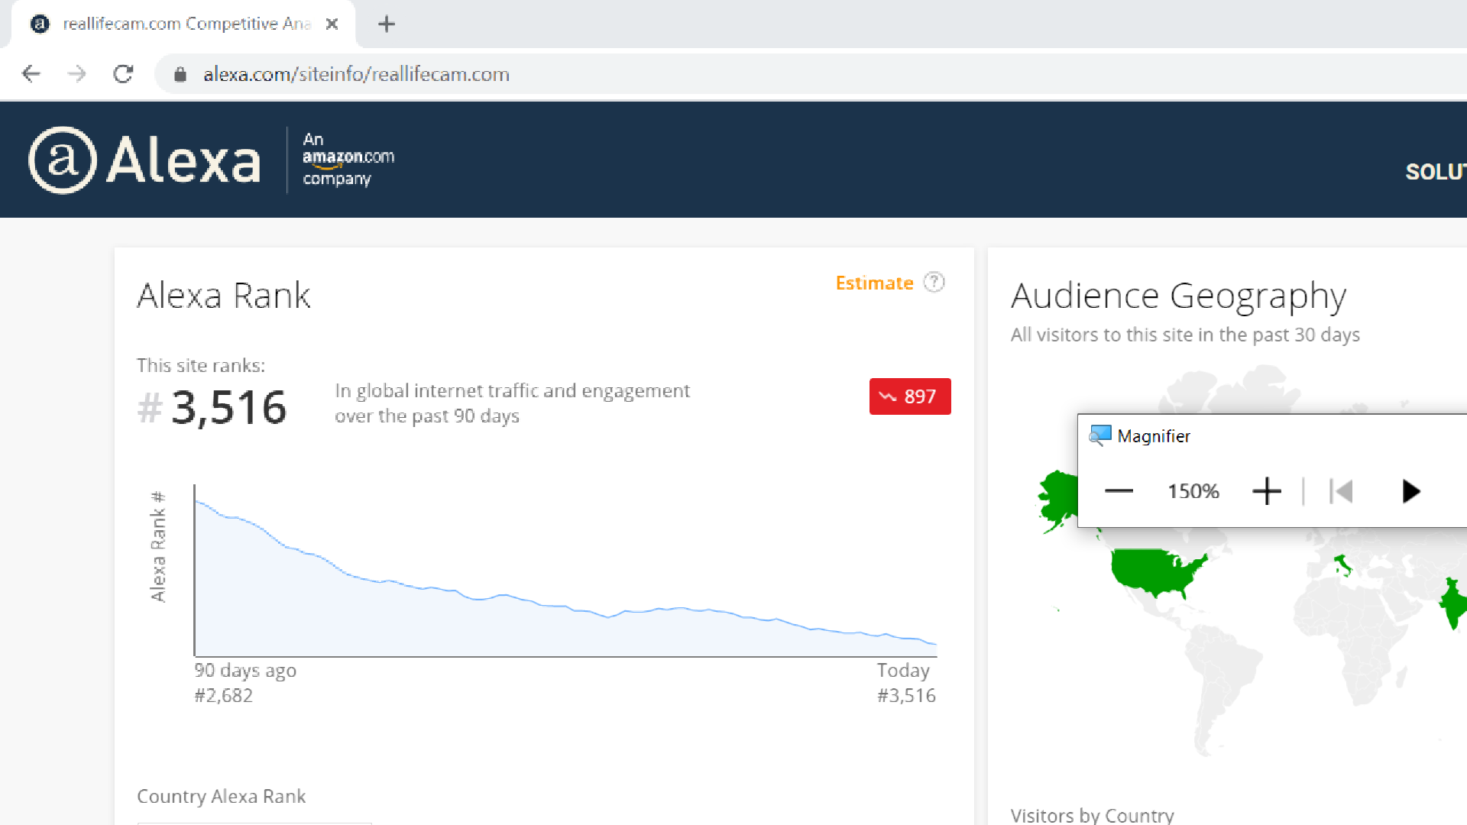
Task: Click Magnifier previous track icon
Action: tap(1341, 491)
